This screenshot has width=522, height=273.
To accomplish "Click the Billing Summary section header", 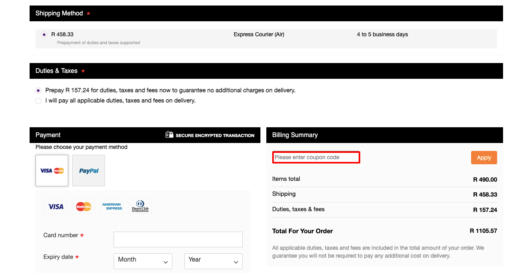I will pyautogui.click(x=295, y=135).
